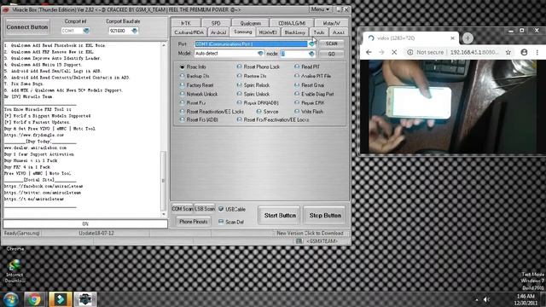Open the Chrome profile icon
This screenshot has width=546, height=307.
click(x=524, y=52)
